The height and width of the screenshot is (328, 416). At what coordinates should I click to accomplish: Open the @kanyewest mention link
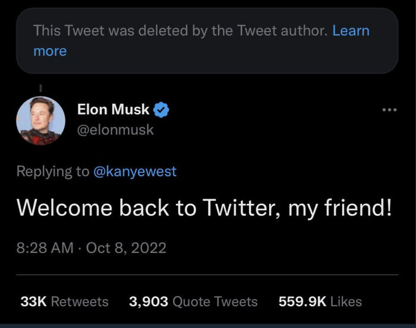click(x=134, y=171)
